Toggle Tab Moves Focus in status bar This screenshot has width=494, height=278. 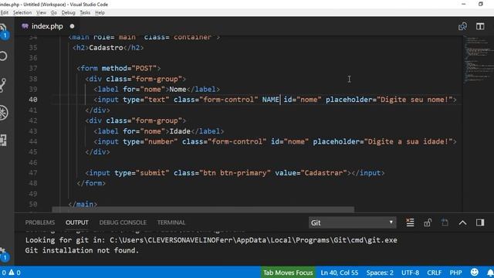click(x=288, y=273)
